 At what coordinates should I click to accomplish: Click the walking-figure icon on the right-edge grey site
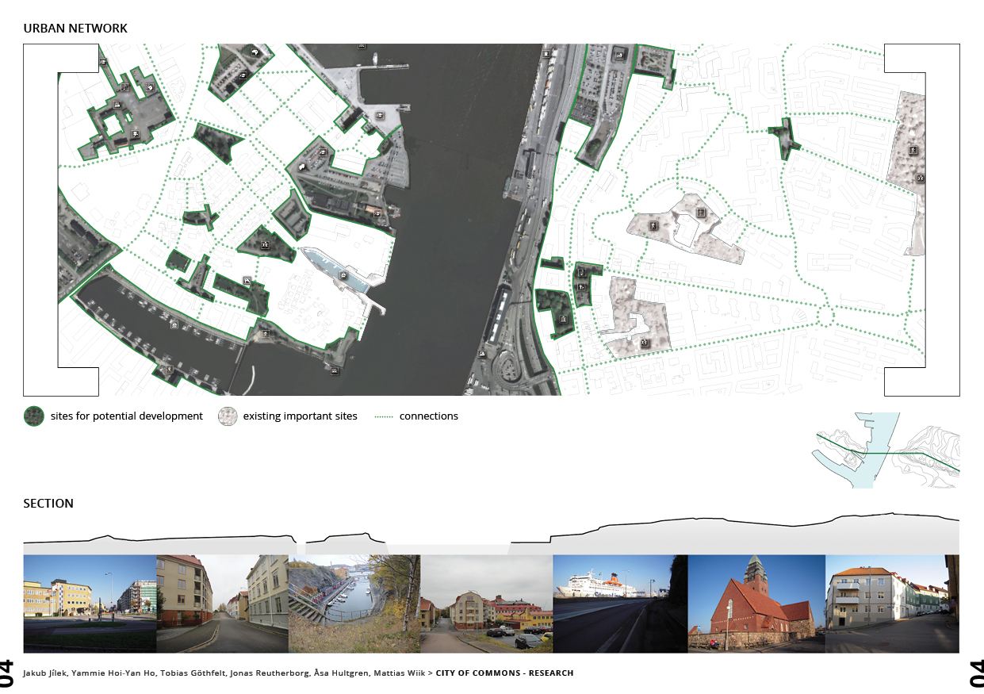[913, 150]
